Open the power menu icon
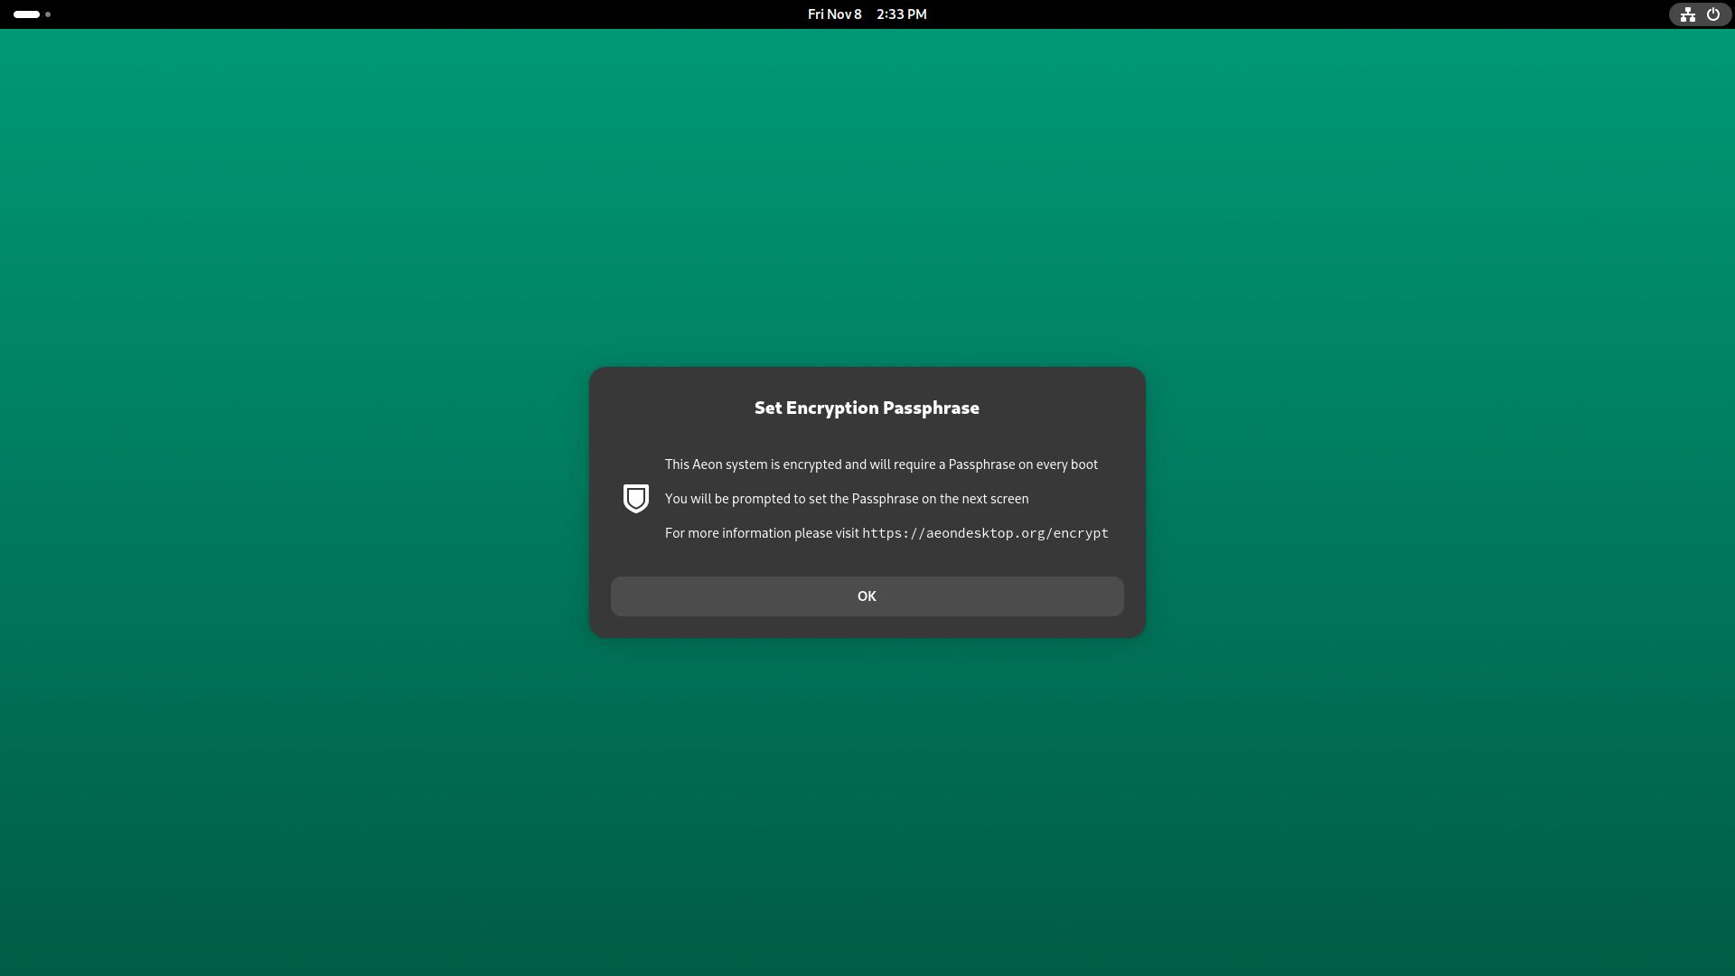 pos(1712,14)
